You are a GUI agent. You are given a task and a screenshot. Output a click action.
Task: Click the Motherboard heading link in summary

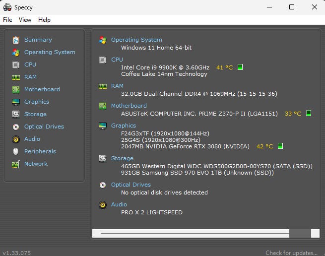click(129, 106)
